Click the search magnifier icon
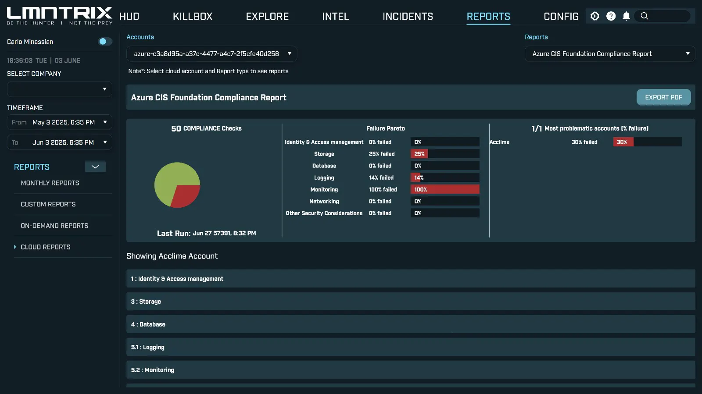 pos(644,16)
